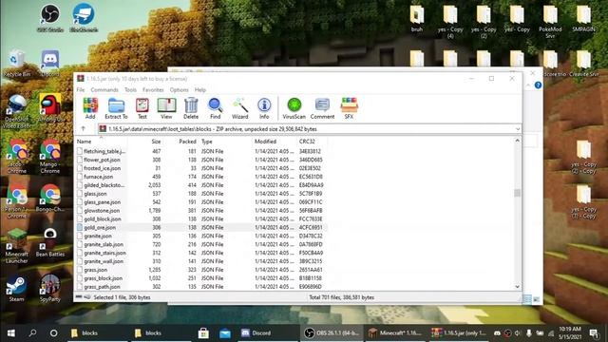
Task: Start VirusScan on the archive
Action: [294, 108]
